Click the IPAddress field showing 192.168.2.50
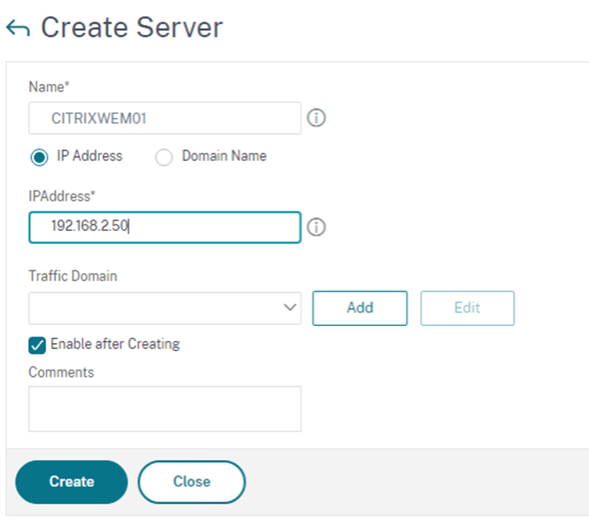589x527 pixels. click(165, 227)
